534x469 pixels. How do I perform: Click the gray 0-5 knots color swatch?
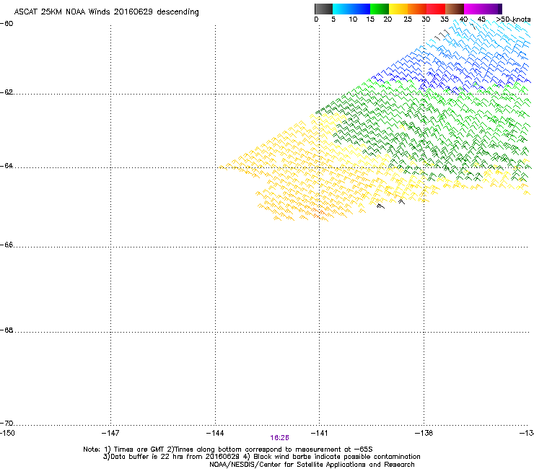[323, 9]
